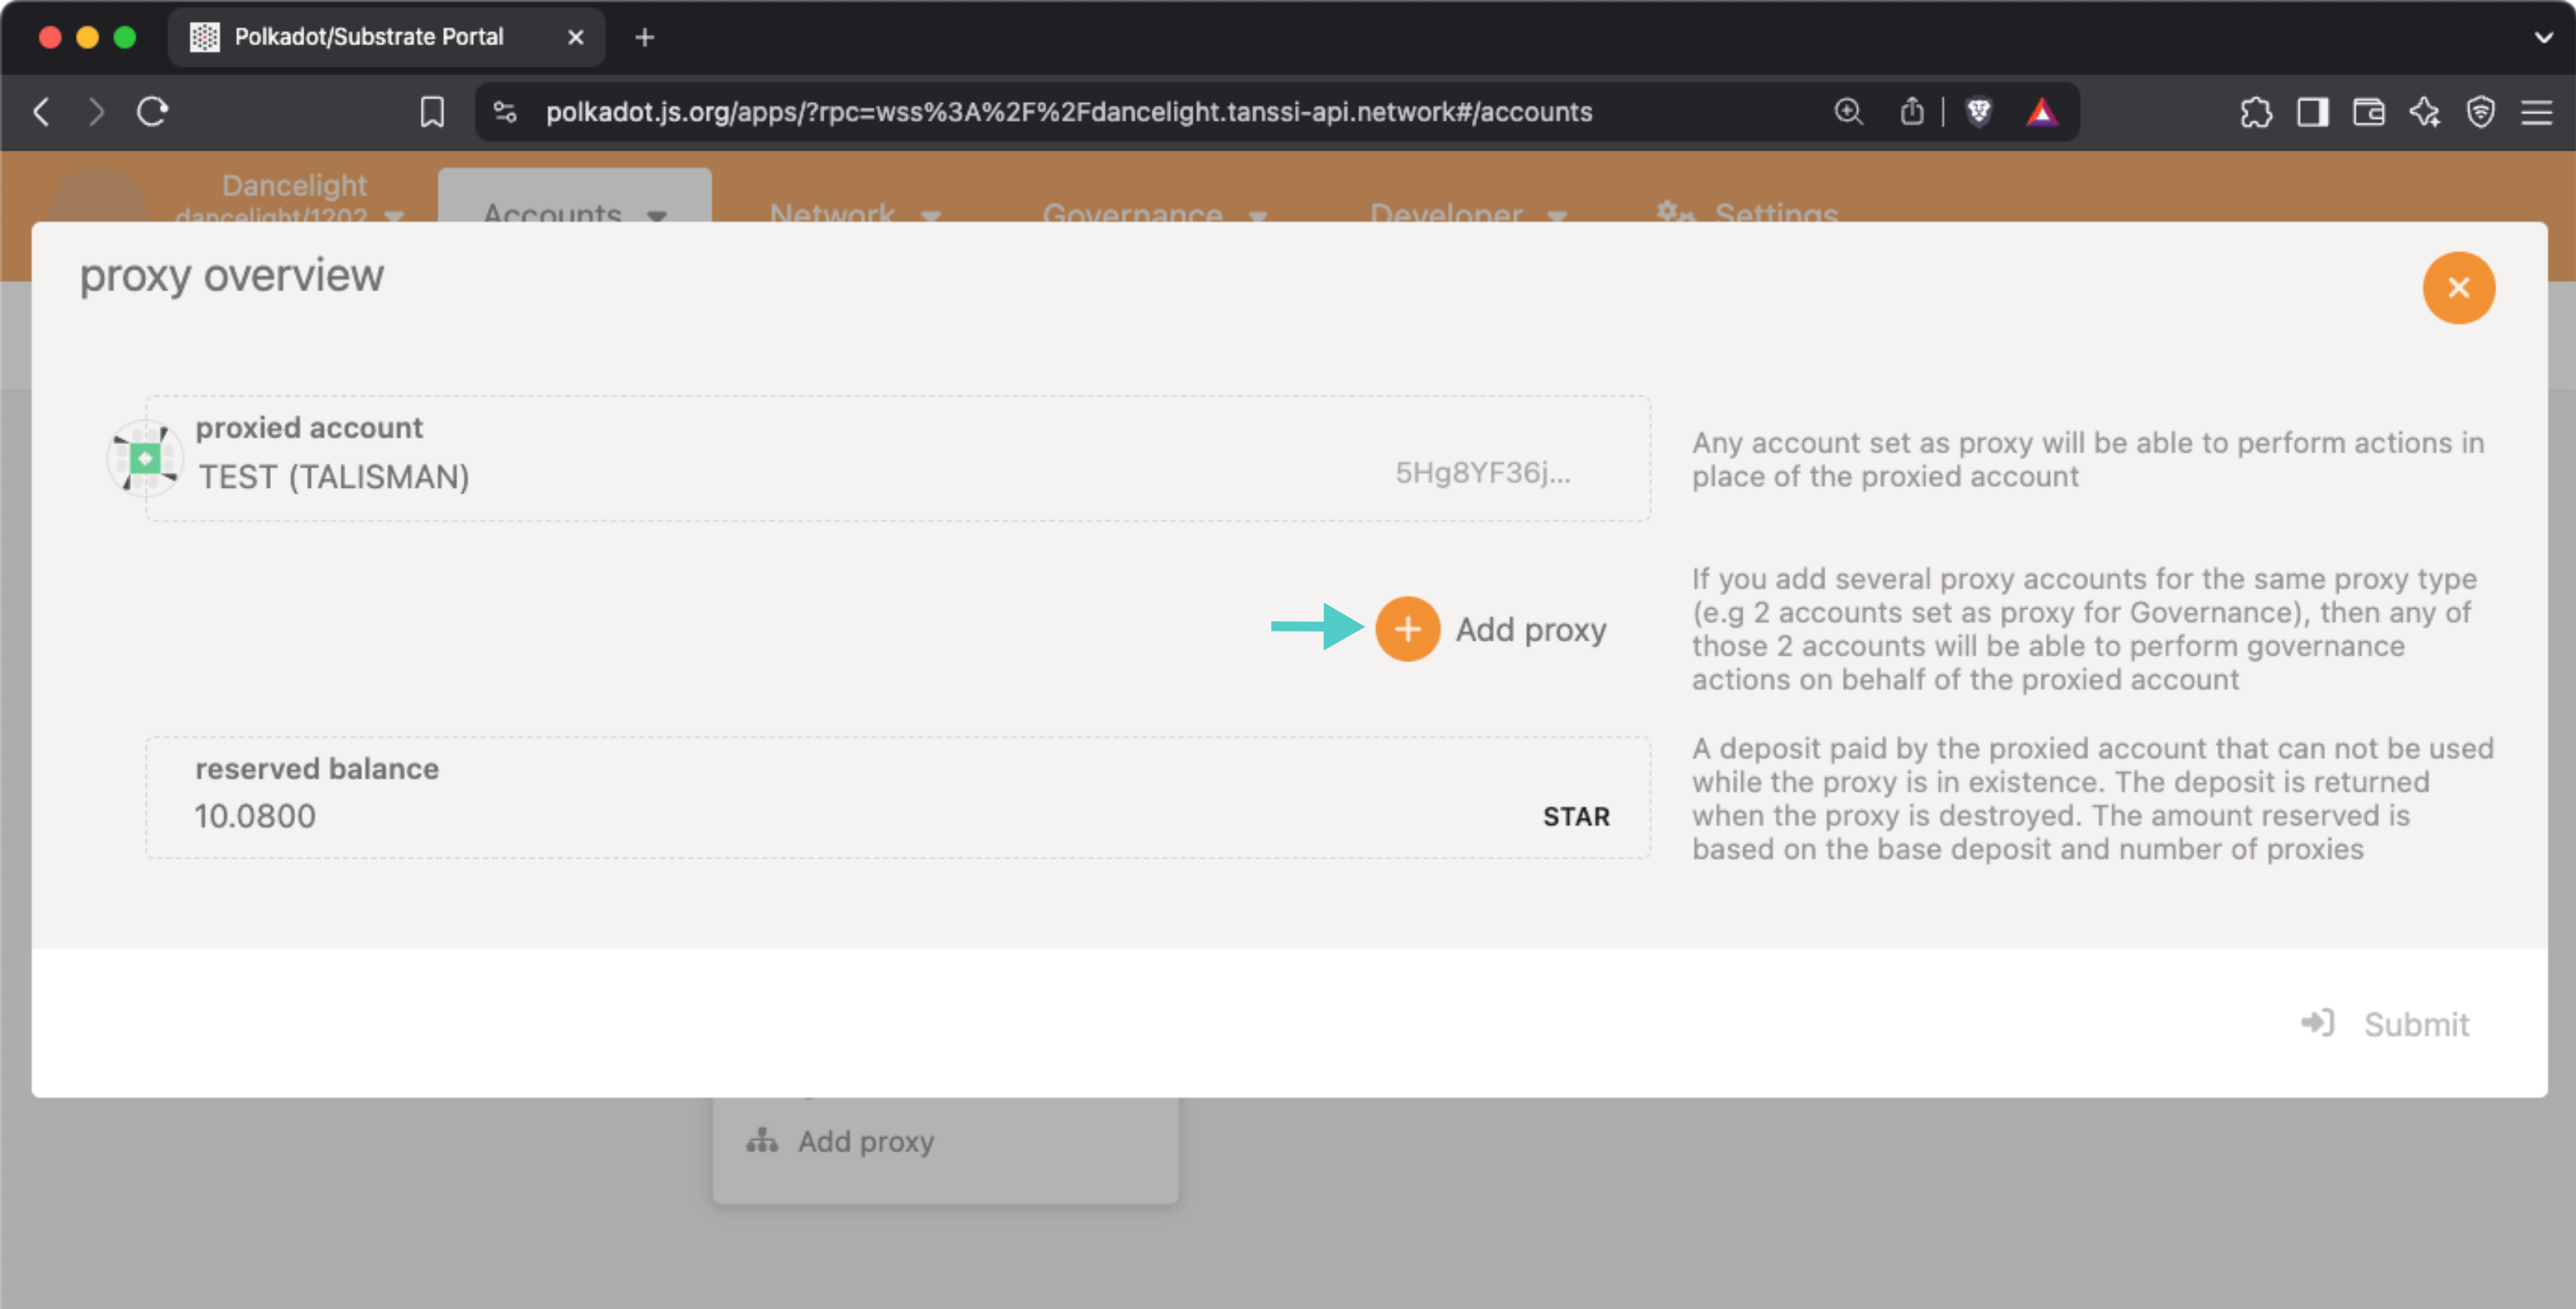Open the site settings icon in address bar

[505, 112]
